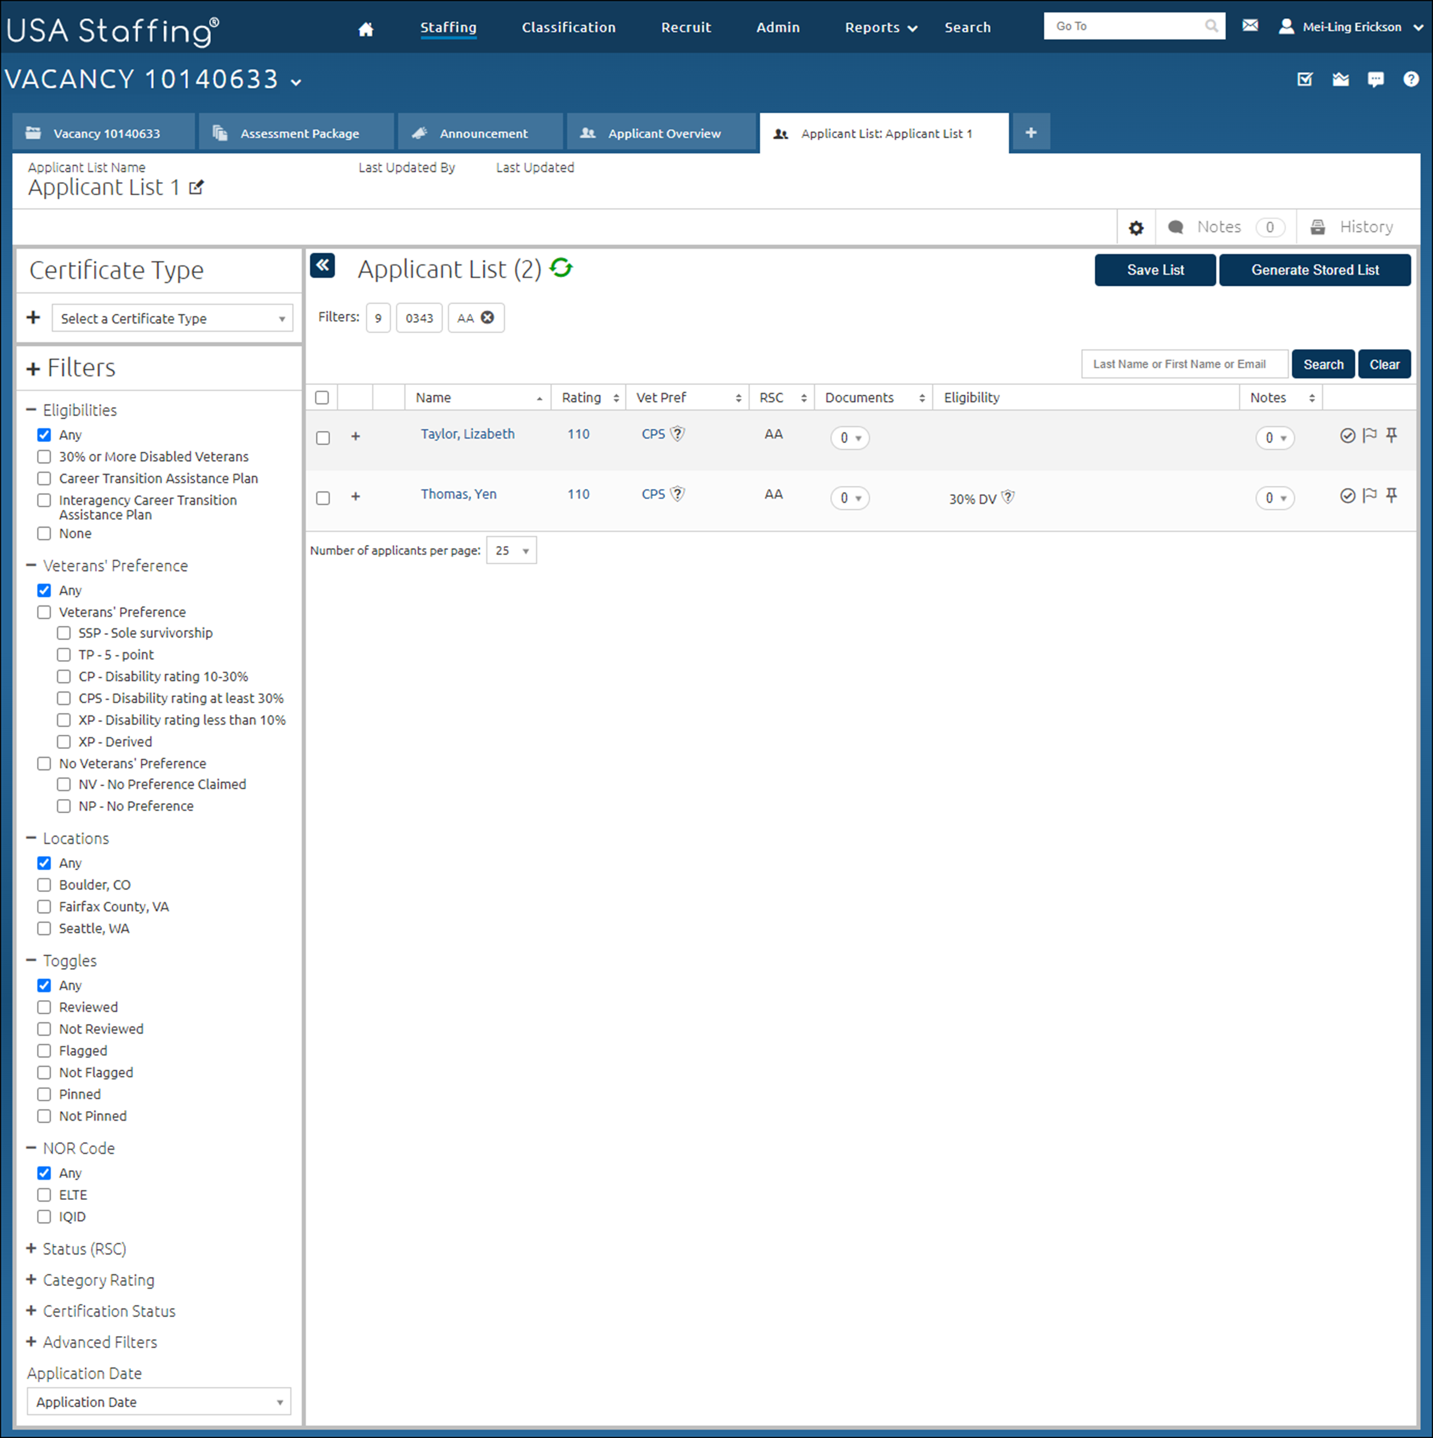Switch to Assessment Package tab
The height and width of the screenshot is (1438, 1433).
pyautogui.click(x=296, y=133)
